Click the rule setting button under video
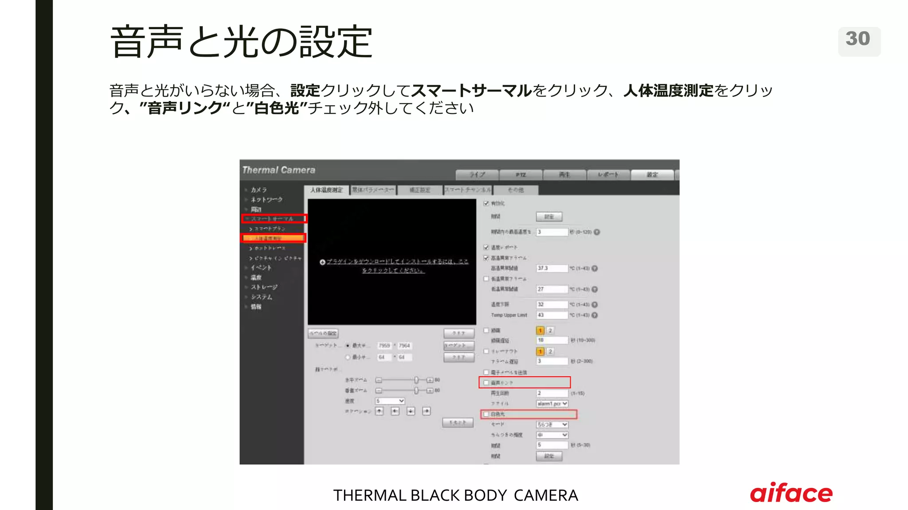Viewport: 908px width, 510px height. (x=323, y=333)
